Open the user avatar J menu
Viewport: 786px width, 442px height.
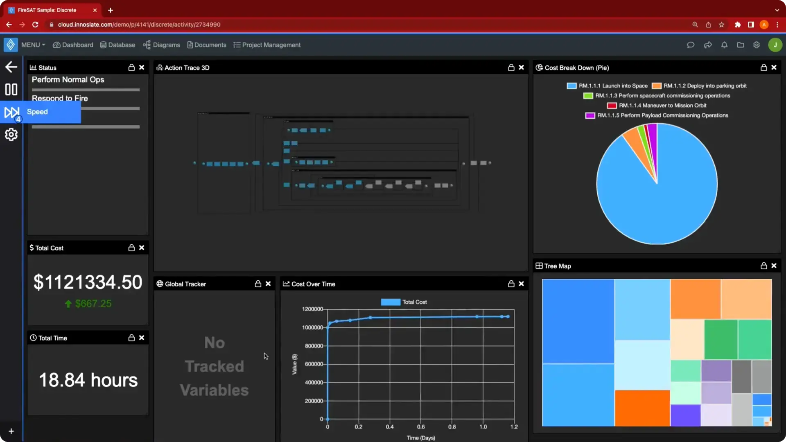[x=775, y=45]
